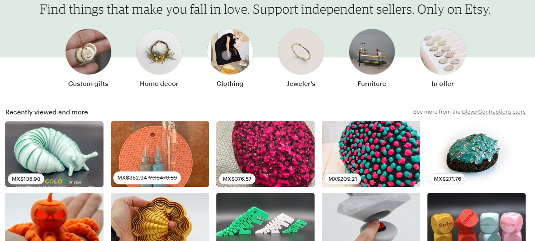Select the Custom gifts necklace image
The width and height of the screenshot is (535, 241).
coord(88,52)
